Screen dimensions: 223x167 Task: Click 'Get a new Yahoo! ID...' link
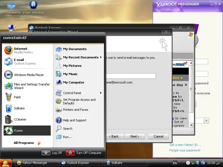pos(185,145)
